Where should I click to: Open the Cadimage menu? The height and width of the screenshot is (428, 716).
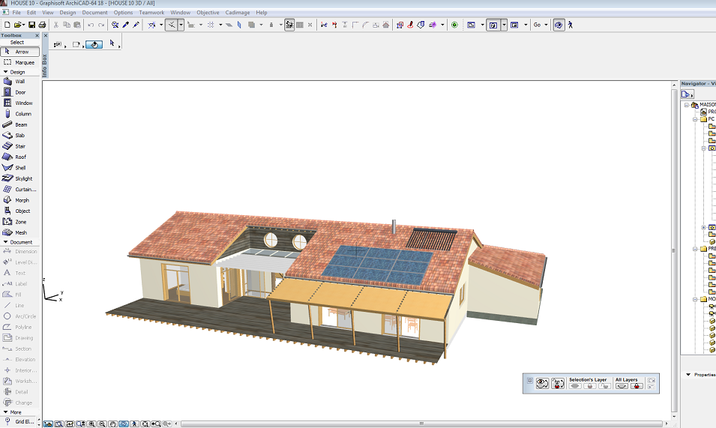tap(237, 13)
